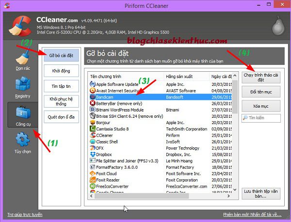Click the Foxit Cloud icon

click(x=93, y=174)
